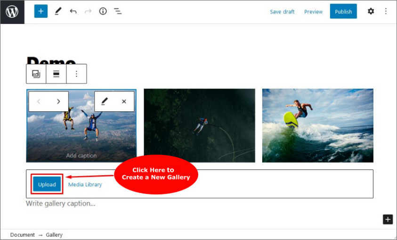
Task: Open the settings gear panel
Action: pyautogui.click(x=371, y=11)
